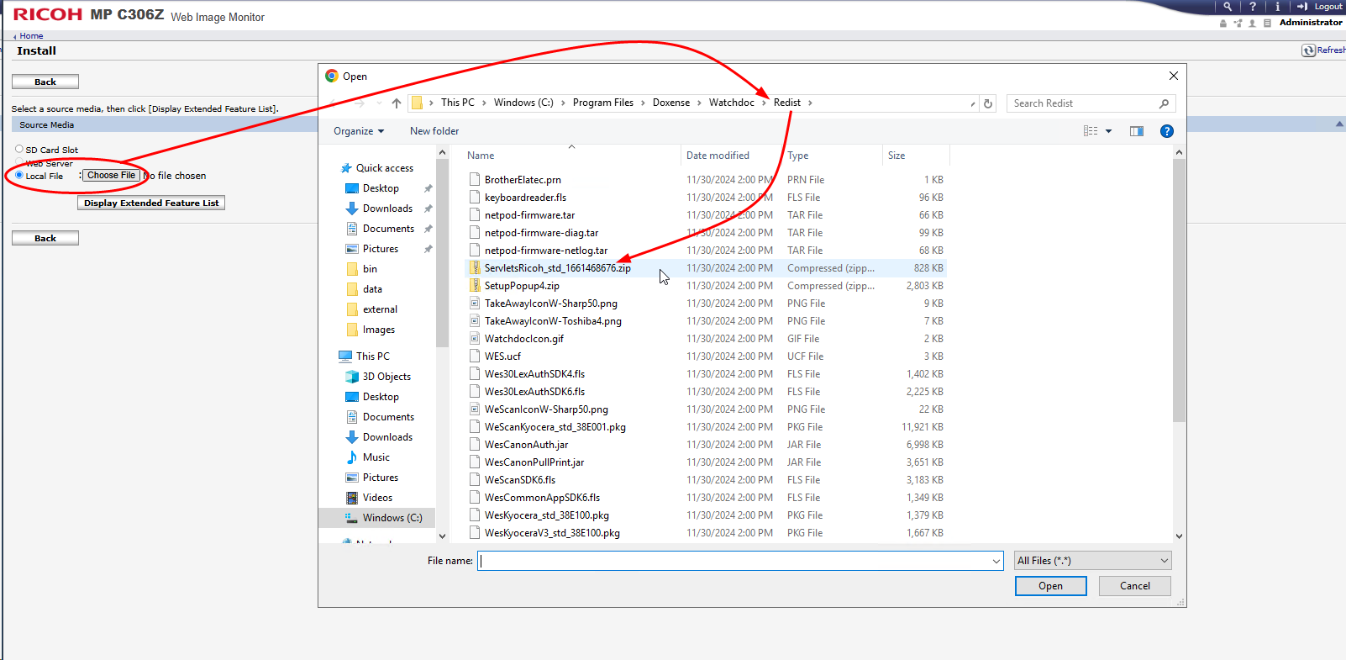Screen dimensions: 1346x660
Task: Click the file list vertical scrollbar
Action: [x=1179, y=290]
